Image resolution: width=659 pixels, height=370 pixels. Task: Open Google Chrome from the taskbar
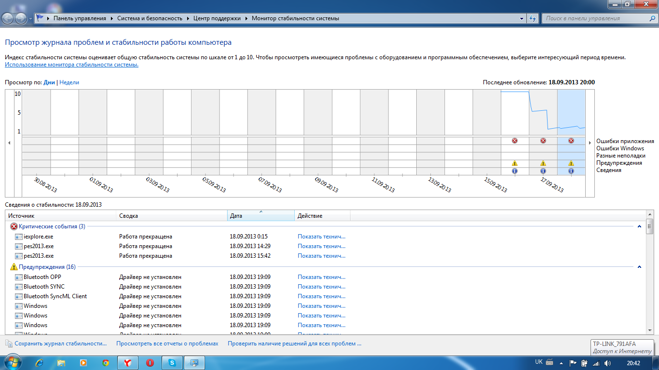click(x=106, y=363)
